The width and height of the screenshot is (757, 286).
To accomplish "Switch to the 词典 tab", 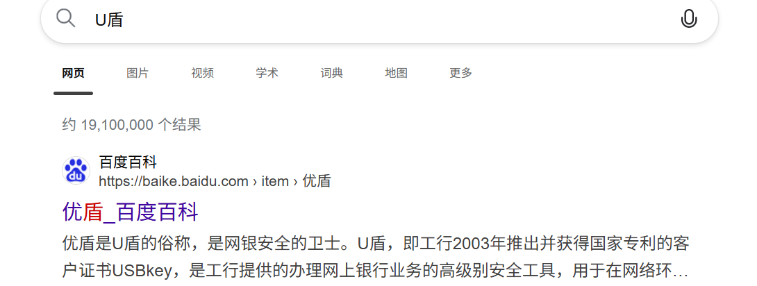I will (332, 73).
